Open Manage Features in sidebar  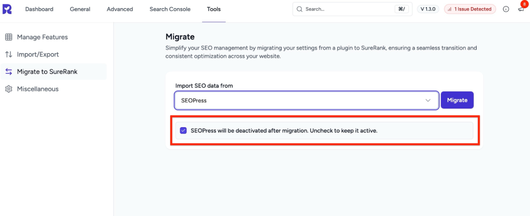pyautogui.click(x=53, y=37)
